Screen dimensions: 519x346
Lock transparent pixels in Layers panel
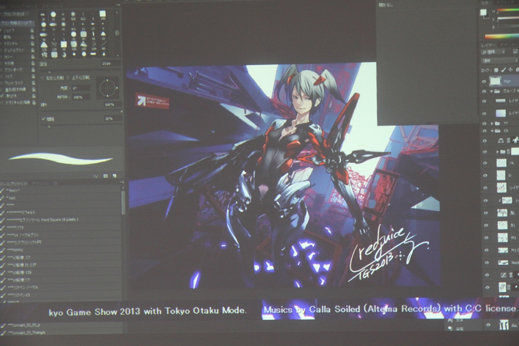coord(496,70)
